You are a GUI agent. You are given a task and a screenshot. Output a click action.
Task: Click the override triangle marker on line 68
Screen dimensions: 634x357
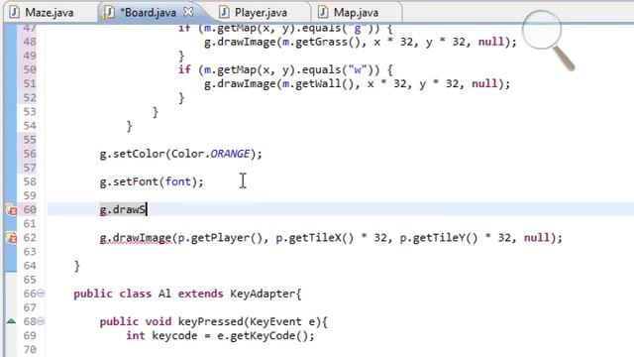pyautogui.click(x=11, y=321)
